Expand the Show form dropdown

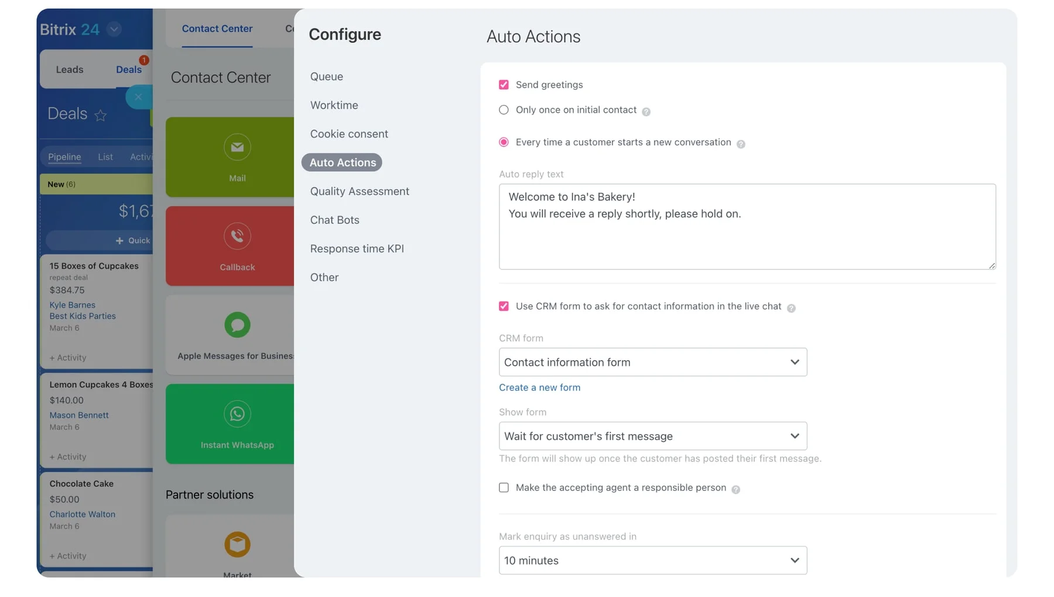pos(652,436)
